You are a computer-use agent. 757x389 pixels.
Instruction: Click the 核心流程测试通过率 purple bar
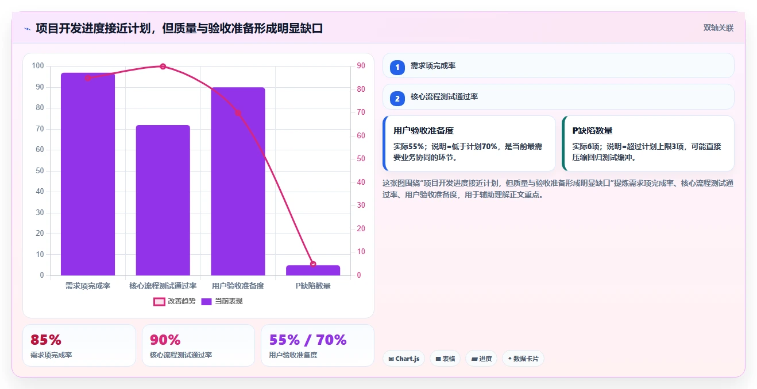[163, 200]
